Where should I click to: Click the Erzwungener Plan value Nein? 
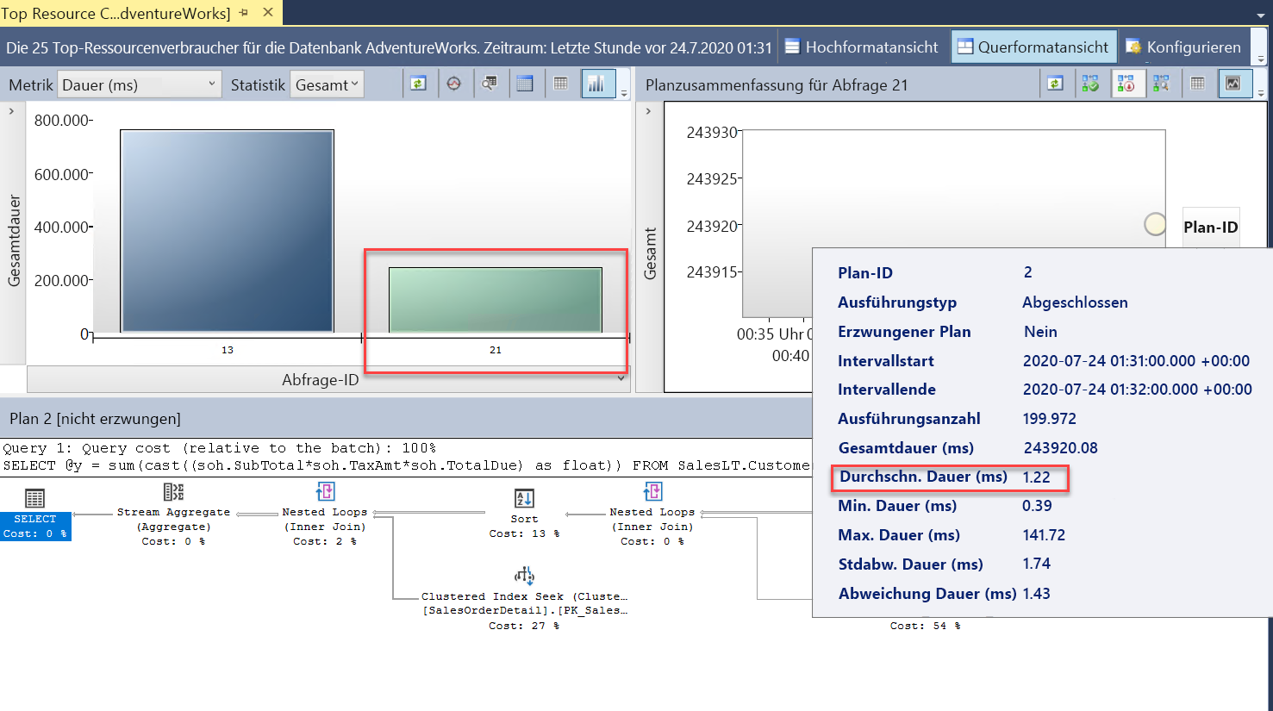point(1040,332)
